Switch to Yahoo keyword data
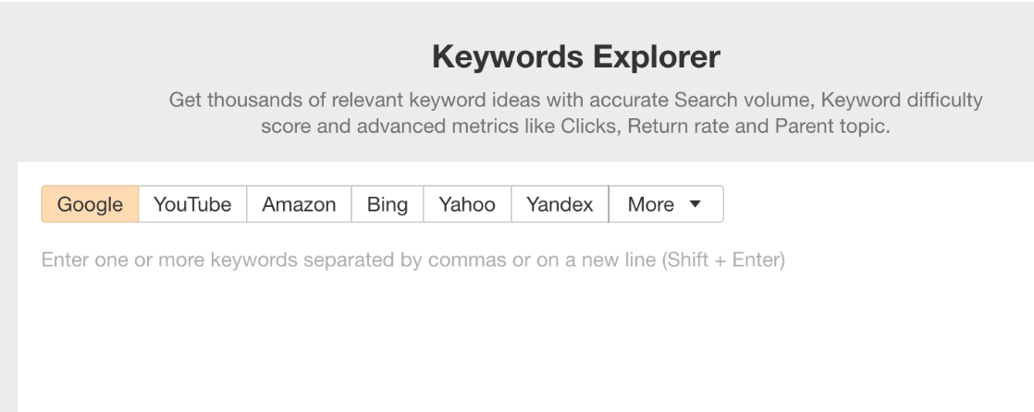This screenshot has width=1034, height=412. (467, 204)
